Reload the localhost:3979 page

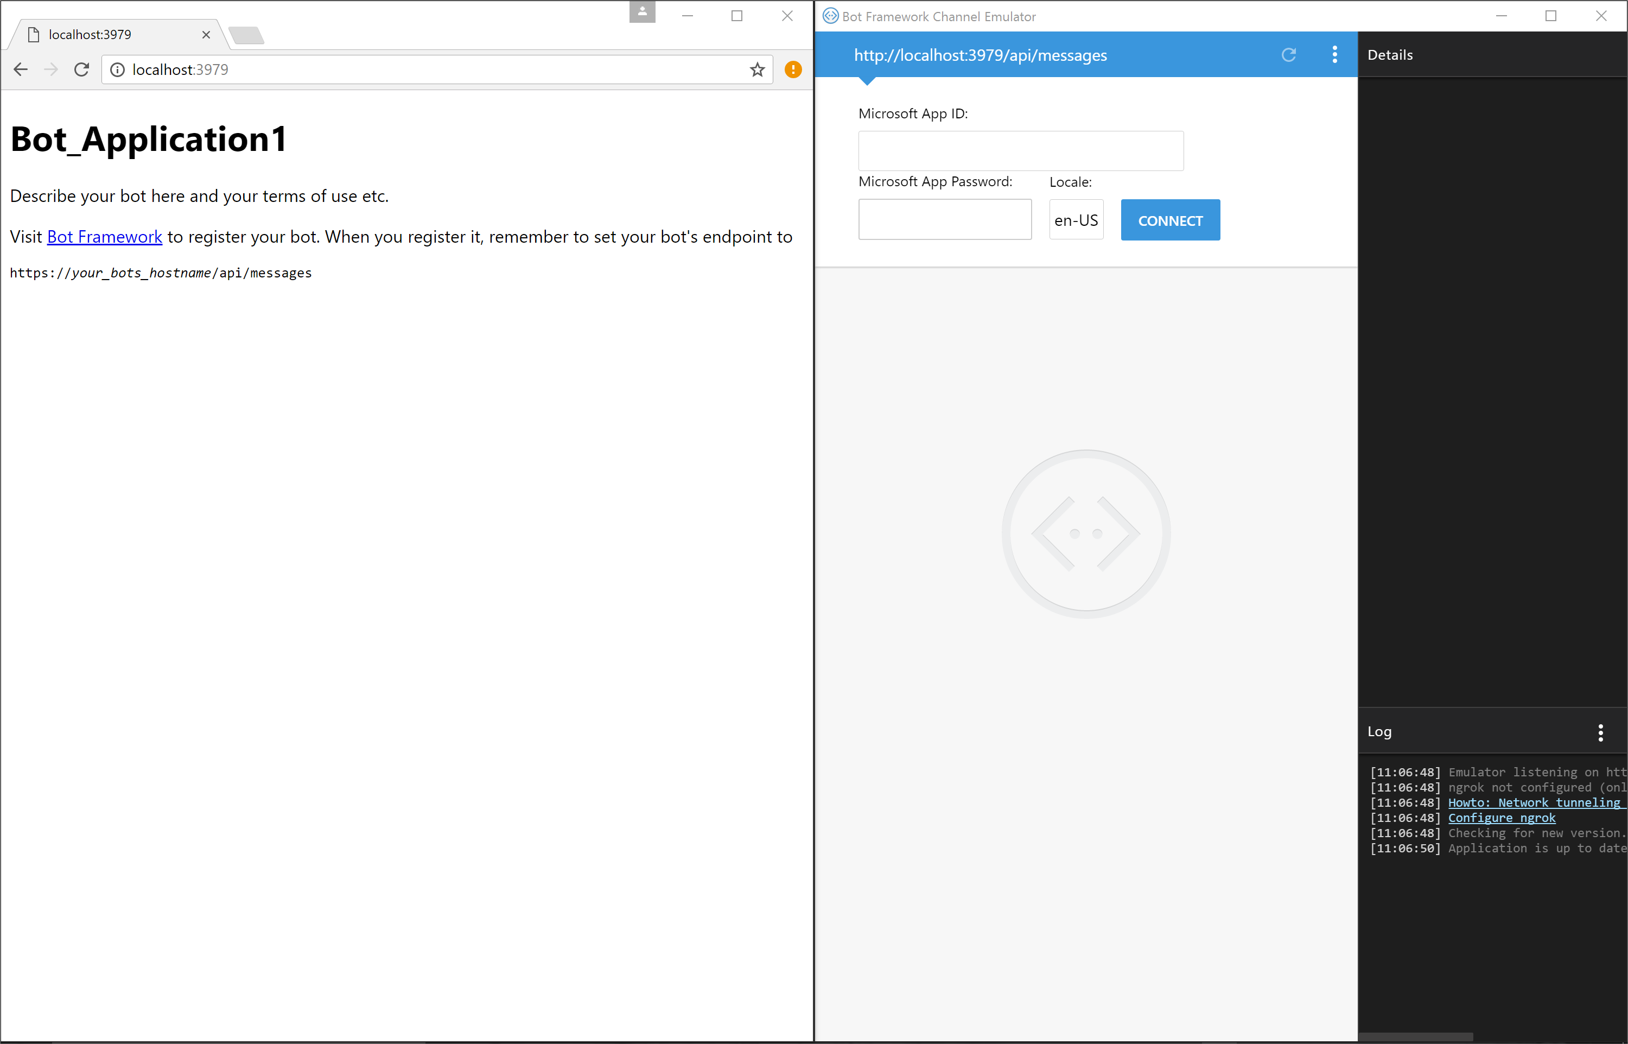[x=82, y=69]
